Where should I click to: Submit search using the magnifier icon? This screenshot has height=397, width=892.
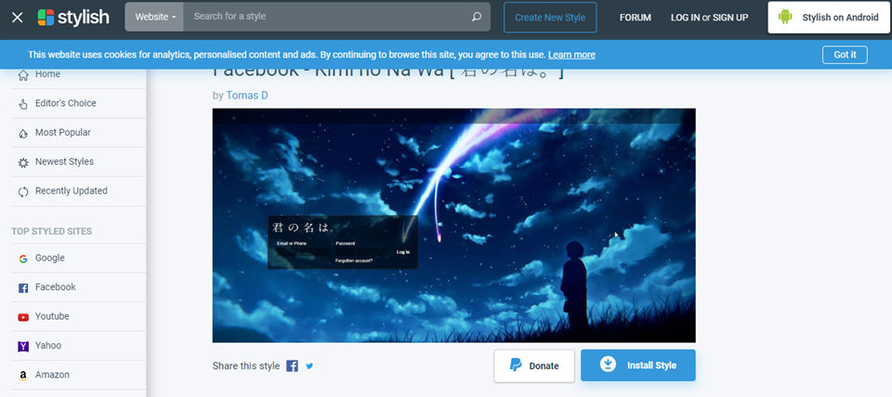point(477,17)
